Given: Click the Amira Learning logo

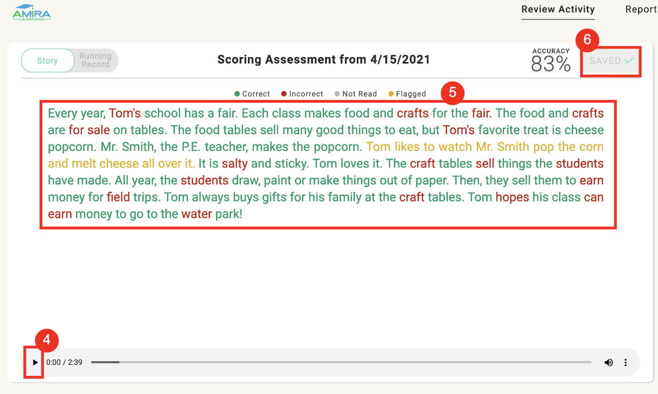Looking at the screenshot, I should point(31,12).
